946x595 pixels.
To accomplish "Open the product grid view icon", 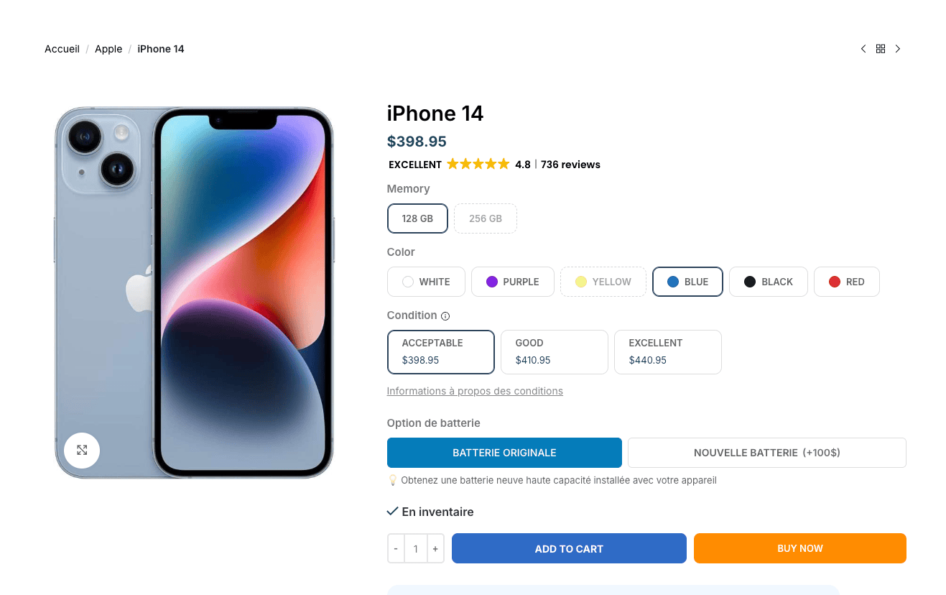I will pyautogui.click(x=881, y=49).
